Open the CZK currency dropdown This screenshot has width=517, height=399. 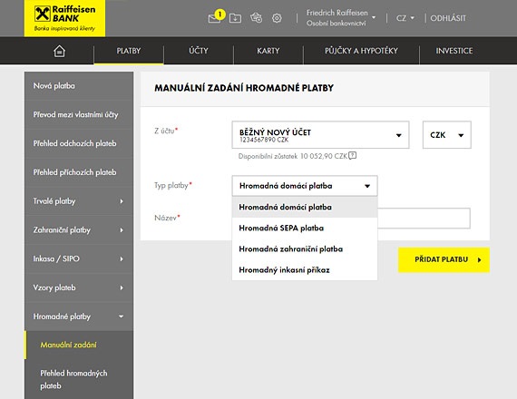point(447,135)
